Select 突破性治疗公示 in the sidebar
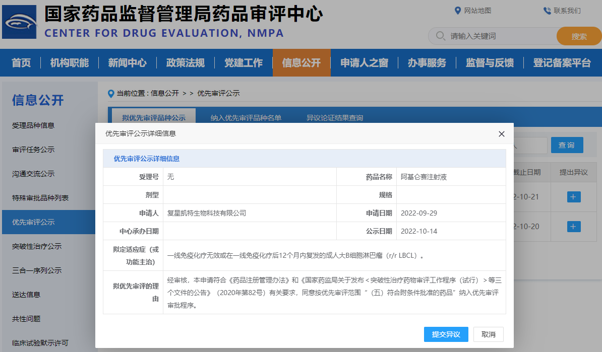Screen dimensions: 602x352 point(37,246)
